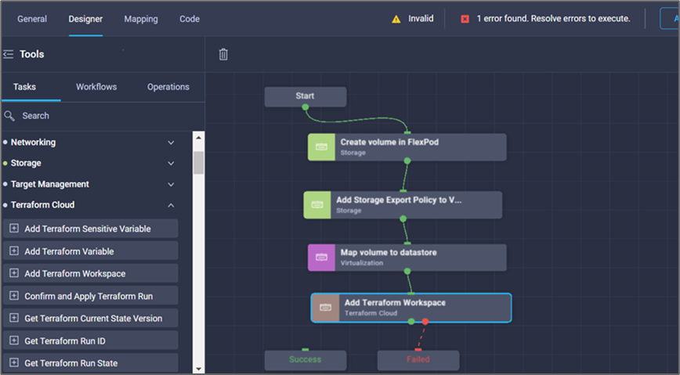
Task: Click green icon of Add Storage Export Policy
Action: [317, 204]
